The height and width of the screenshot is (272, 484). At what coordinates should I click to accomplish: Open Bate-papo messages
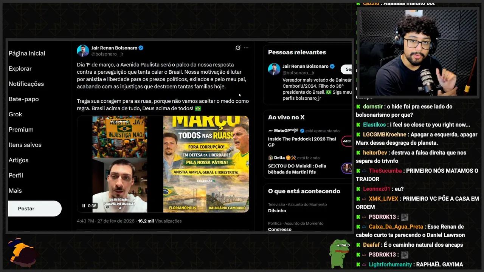(x=23, y=99)
